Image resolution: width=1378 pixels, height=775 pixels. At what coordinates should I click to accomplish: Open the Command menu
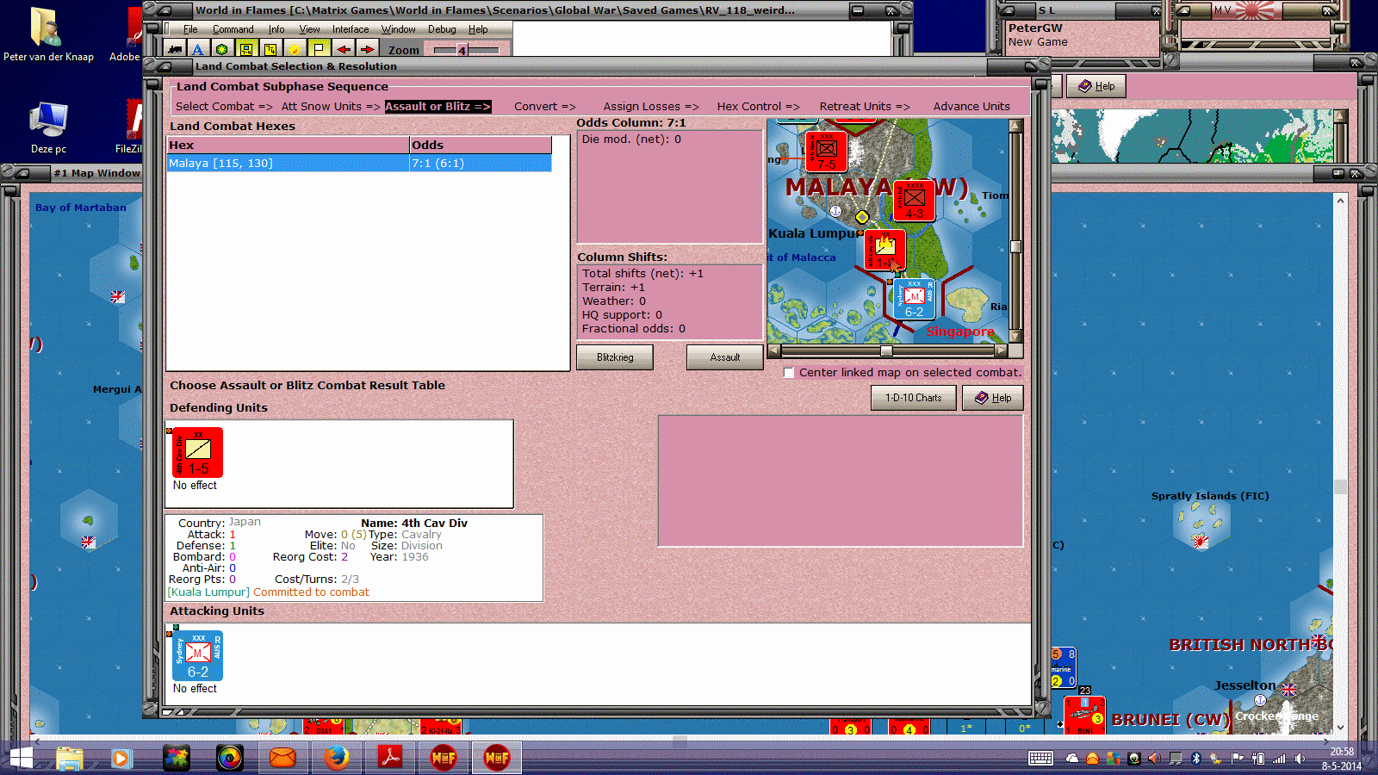click(233, 29)
